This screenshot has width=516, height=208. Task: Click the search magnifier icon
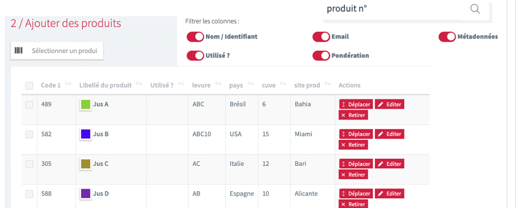[475, 9]
